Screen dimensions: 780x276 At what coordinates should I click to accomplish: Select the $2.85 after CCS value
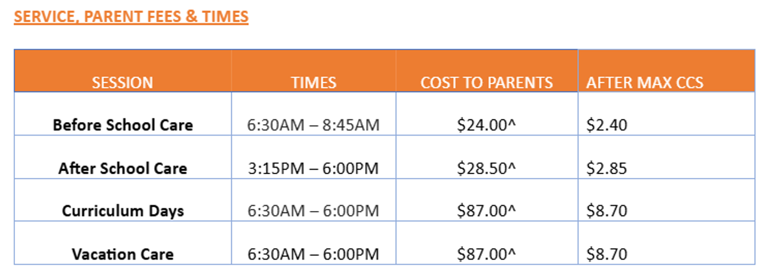point(606,169)
